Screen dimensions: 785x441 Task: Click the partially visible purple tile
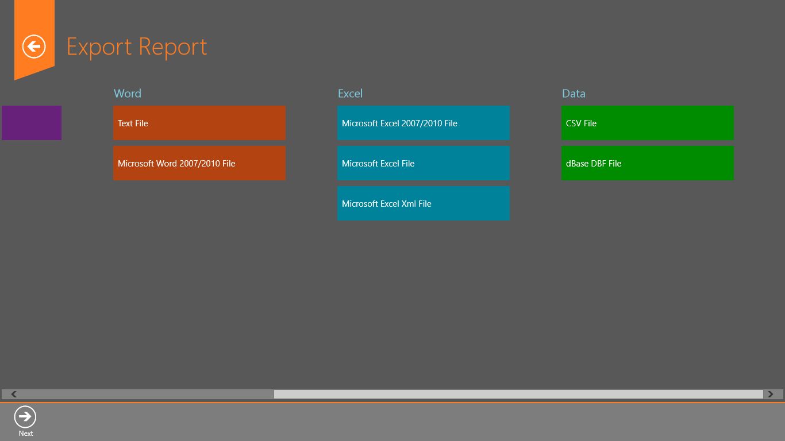[32, 123]
